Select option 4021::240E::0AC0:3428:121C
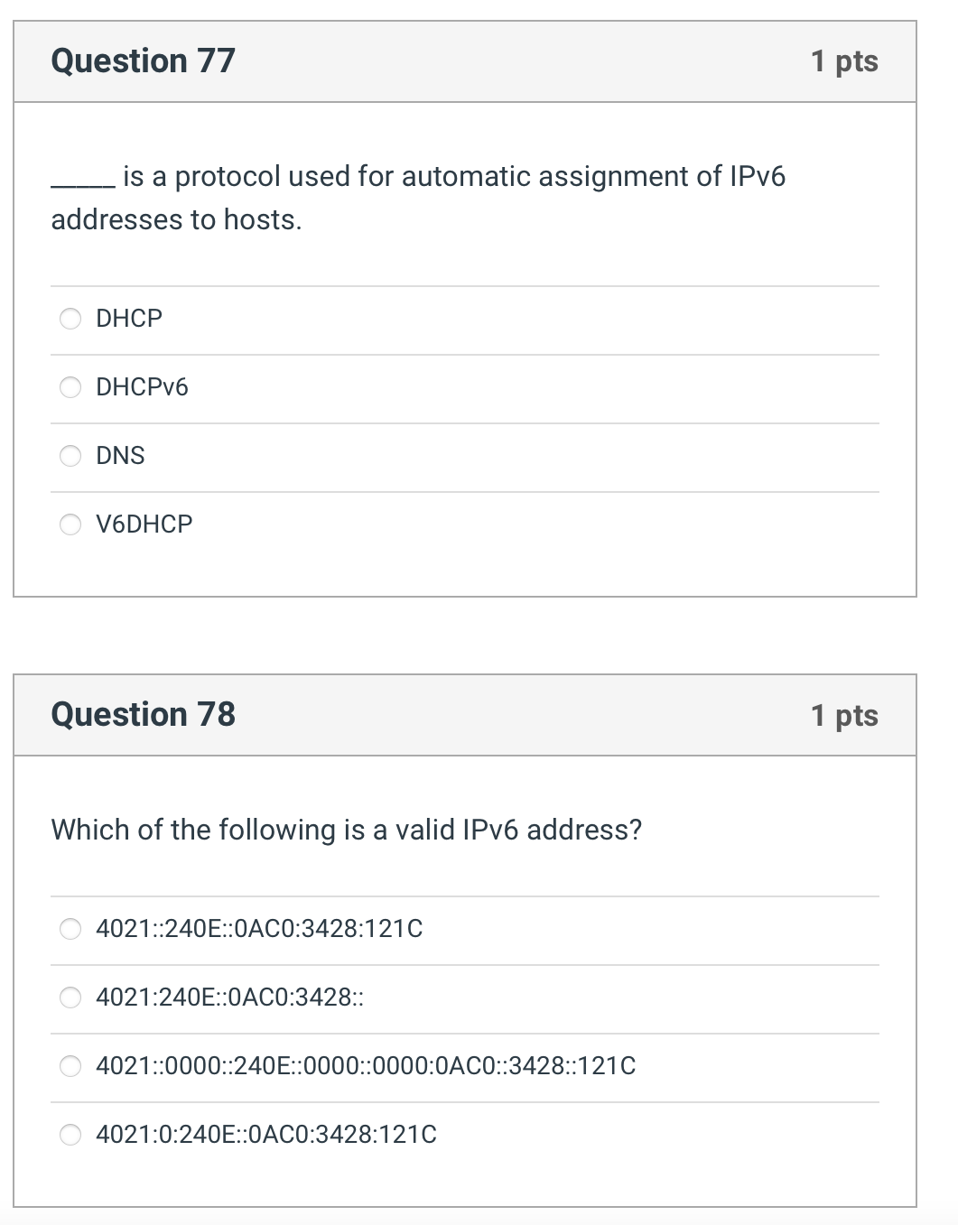Screen dimensions: 958x1225 [70, 929]
